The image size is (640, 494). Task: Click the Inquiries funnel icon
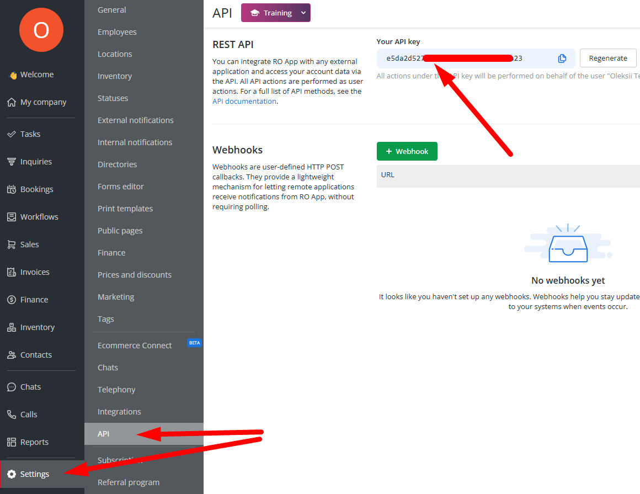click(11, 162)
